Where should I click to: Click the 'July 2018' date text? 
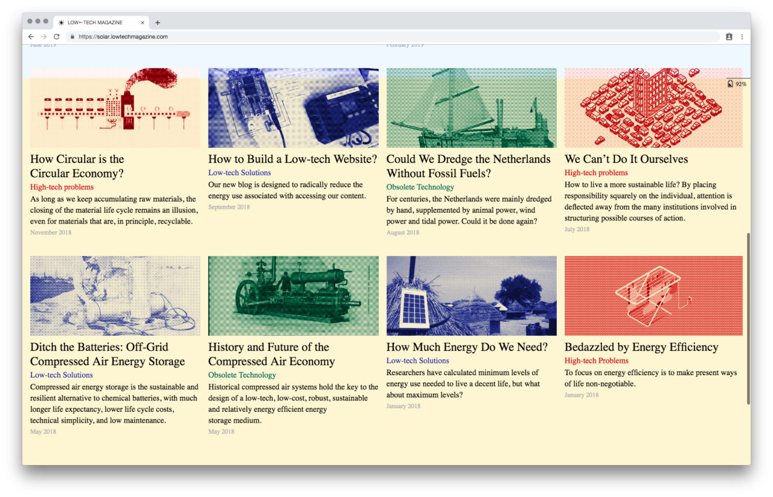tap(577, 229)
